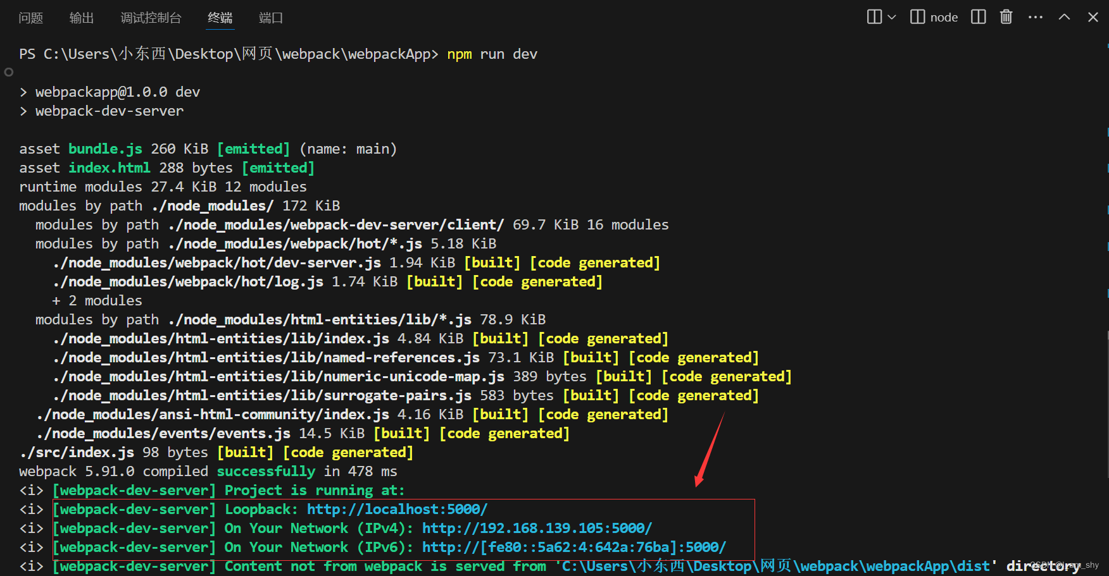Click the "index.html" asset name
This screenshot has width=1109, height=576.
(x=110, y=168)
